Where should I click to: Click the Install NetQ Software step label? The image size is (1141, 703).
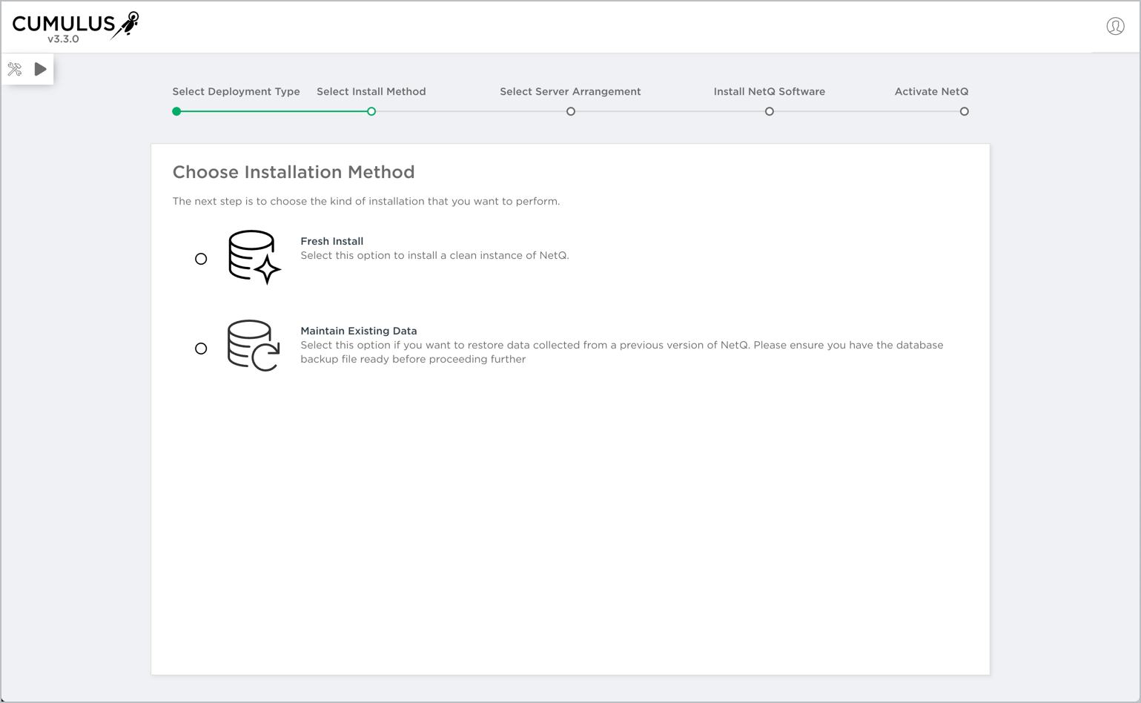(x=769, y=92)
